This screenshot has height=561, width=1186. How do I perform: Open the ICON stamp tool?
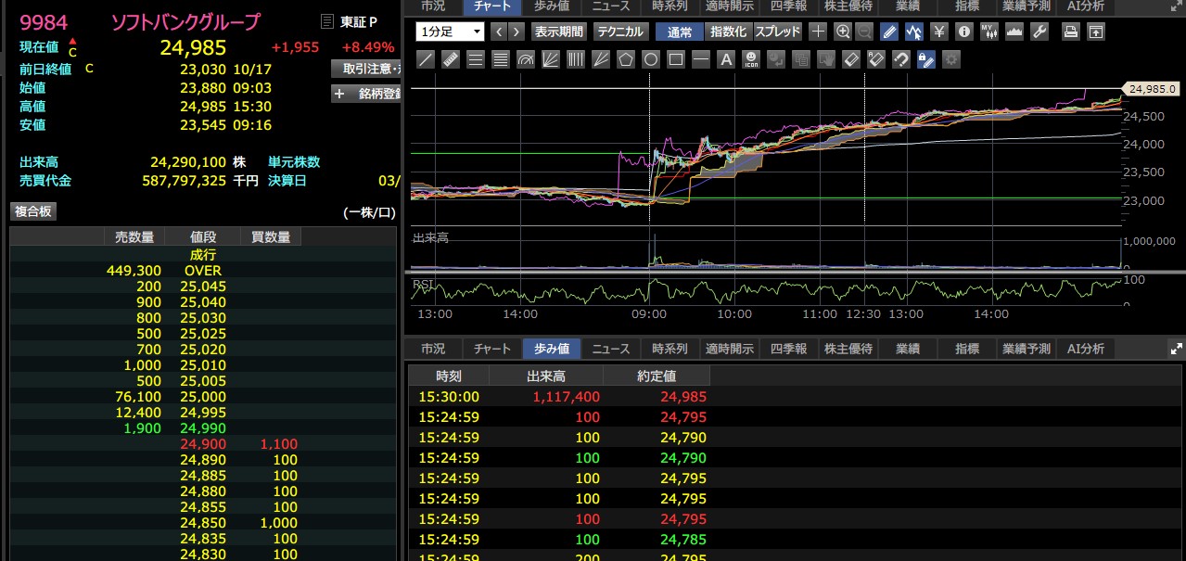coord(751,59)
